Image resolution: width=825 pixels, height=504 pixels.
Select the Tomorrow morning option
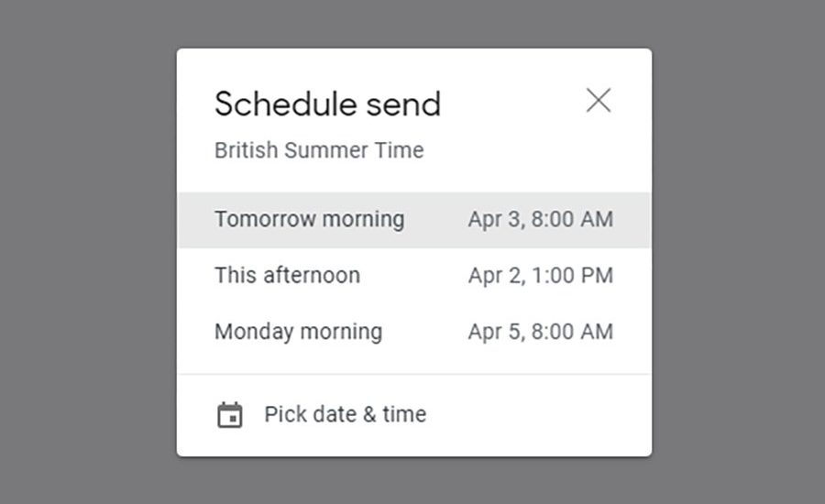414,219
